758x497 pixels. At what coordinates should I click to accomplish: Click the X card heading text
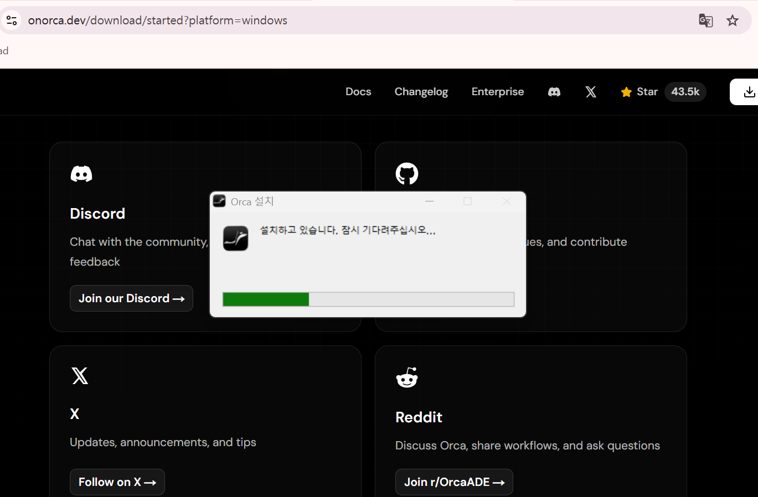point(75,414)
